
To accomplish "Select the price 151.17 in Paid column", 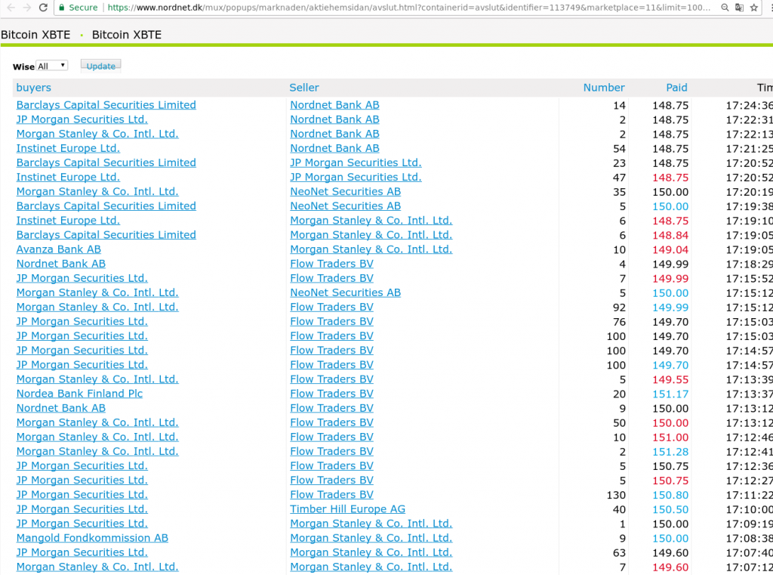I will pos(670,394).
